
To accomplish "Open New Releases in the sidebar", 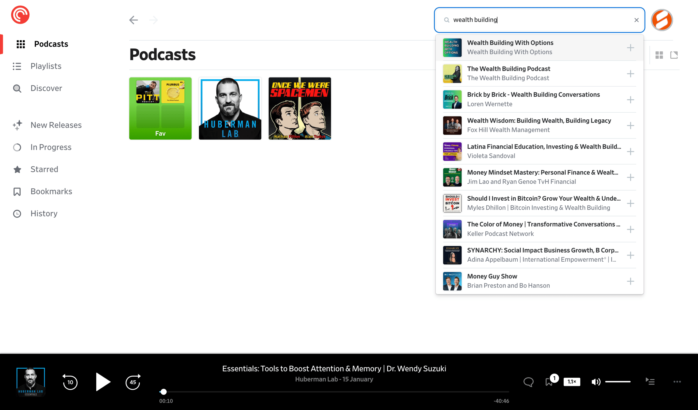I will click(x=47, y=125).
